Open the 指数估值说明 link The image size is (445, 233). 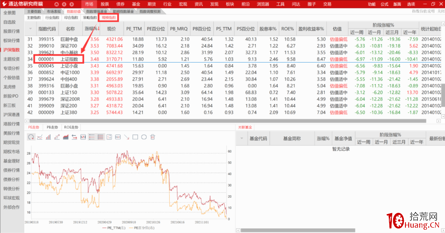pyautogui.click(x=423, y=12)
